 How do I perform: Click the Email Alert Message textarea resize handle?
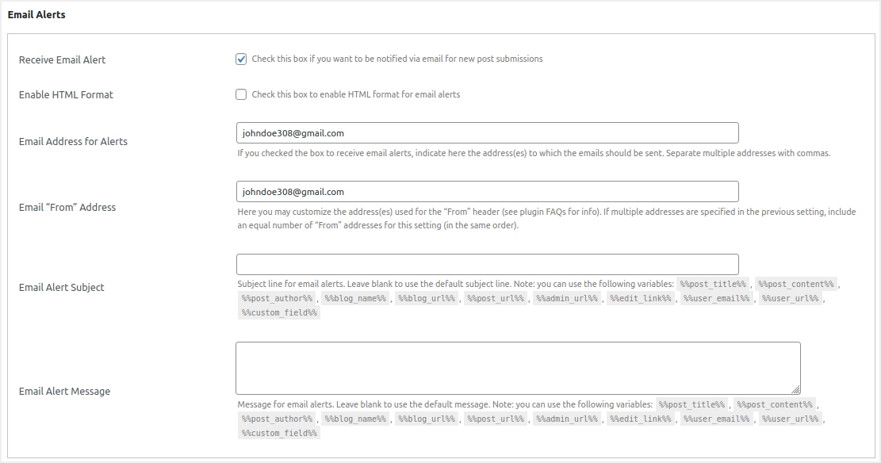[795, 389]
